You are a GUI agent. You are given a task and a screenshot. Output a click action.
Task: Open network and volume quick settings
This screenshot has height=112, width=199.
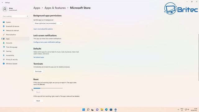pyautogui.click(x=187, y=110)
